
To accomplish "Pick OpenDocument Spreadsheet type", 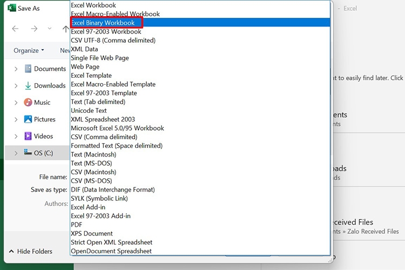I will click(200, 251).
